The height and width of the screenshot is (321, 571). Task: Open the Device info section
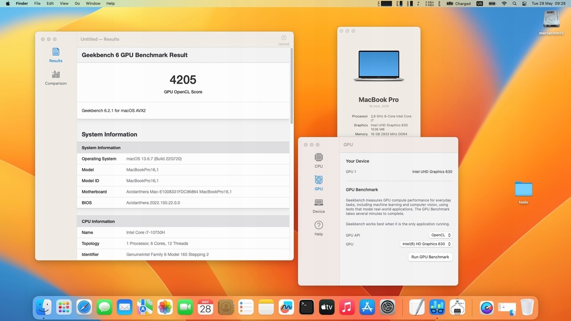(318, 205)
